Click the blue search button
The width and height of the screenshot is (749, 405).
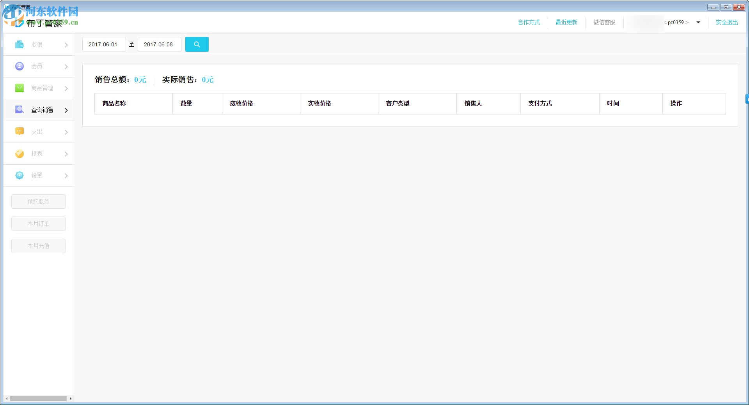click(x=197, y=44)
